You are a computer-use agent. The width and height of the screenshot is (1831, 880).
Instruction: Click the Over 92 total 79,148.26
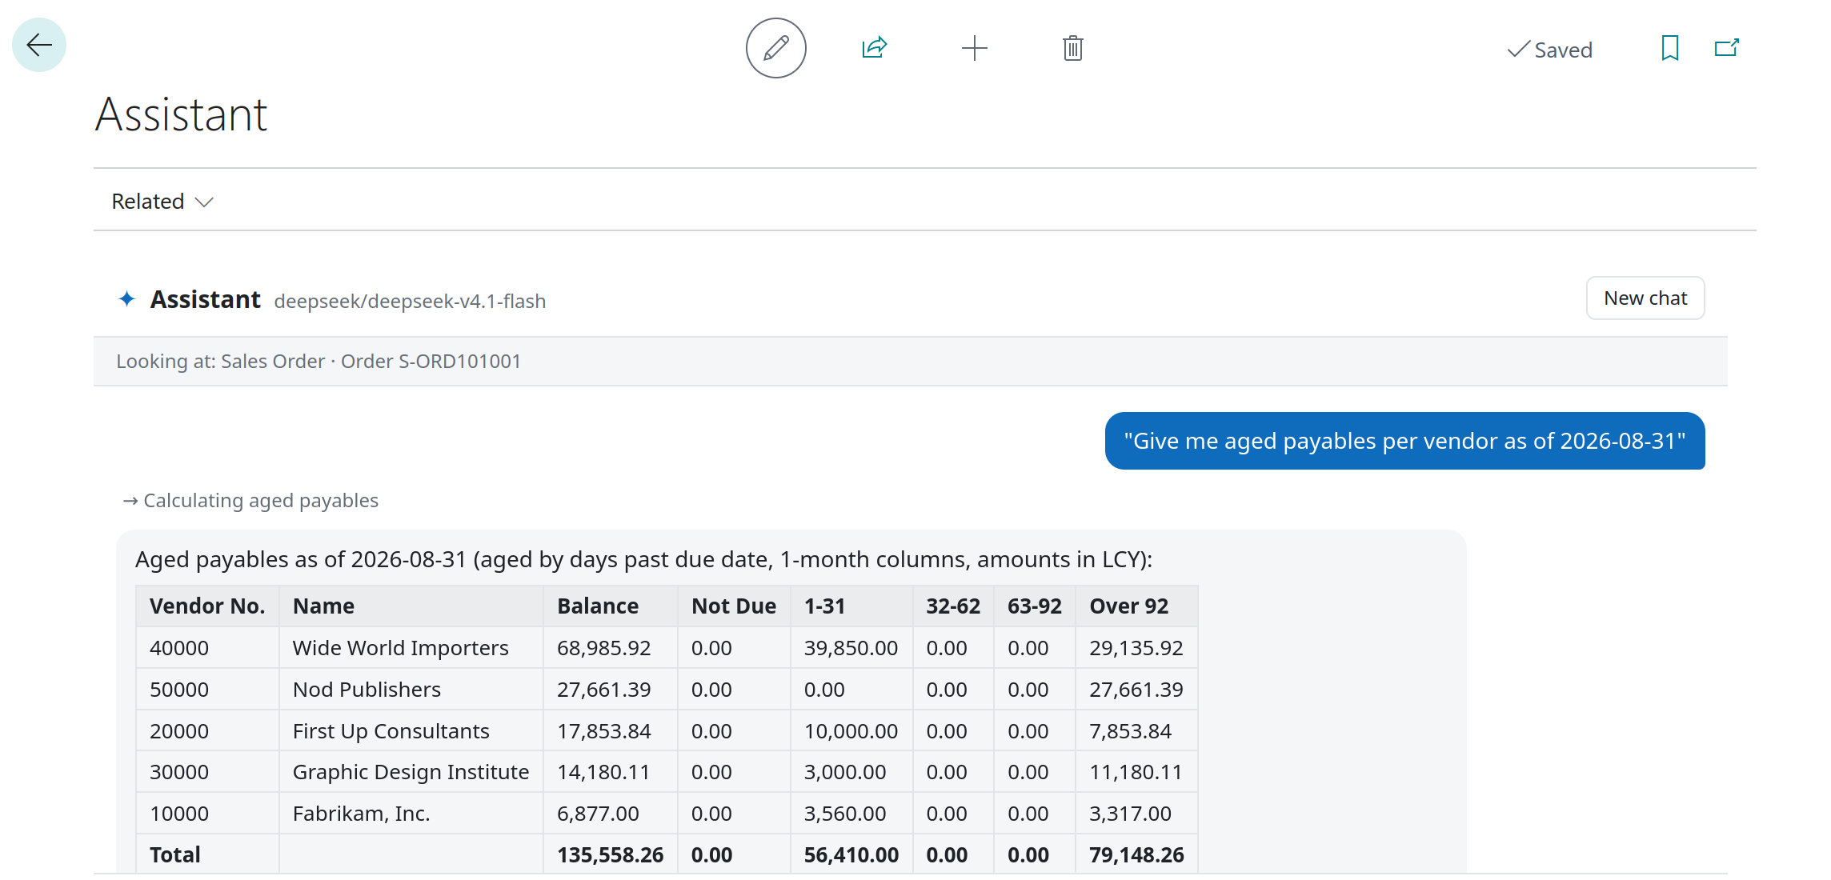click(1136, 854)
